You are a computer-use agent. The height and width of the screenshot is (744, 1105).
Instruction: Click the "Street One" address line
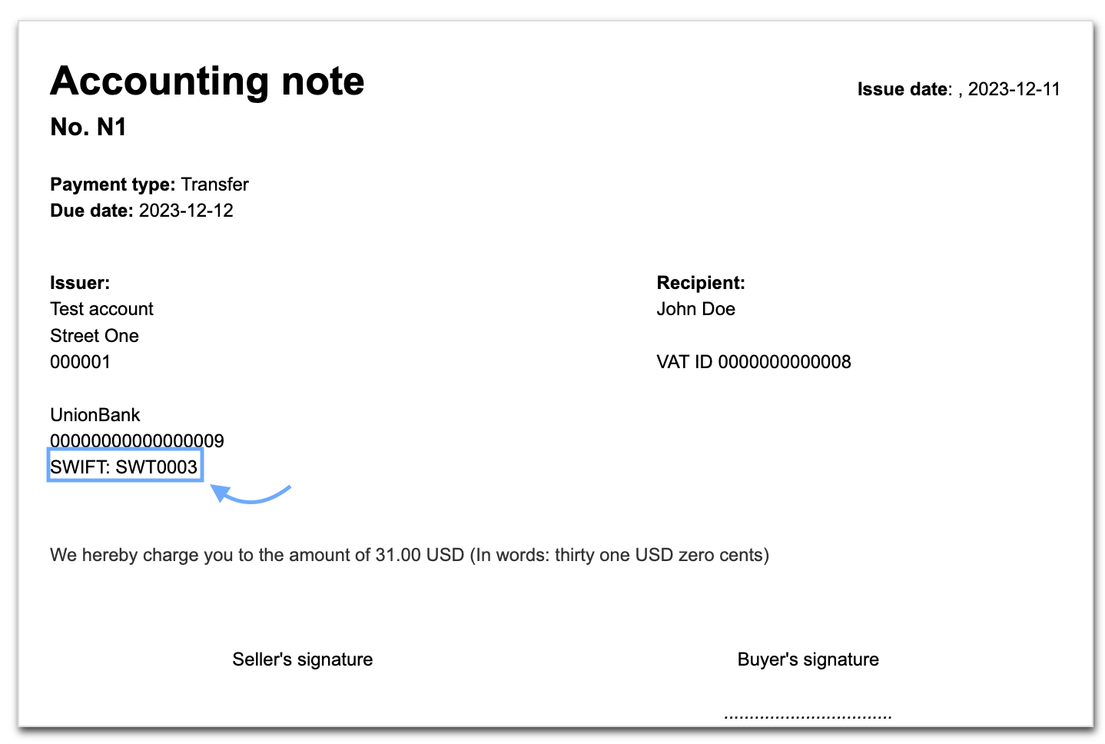(x=95, y=336)
